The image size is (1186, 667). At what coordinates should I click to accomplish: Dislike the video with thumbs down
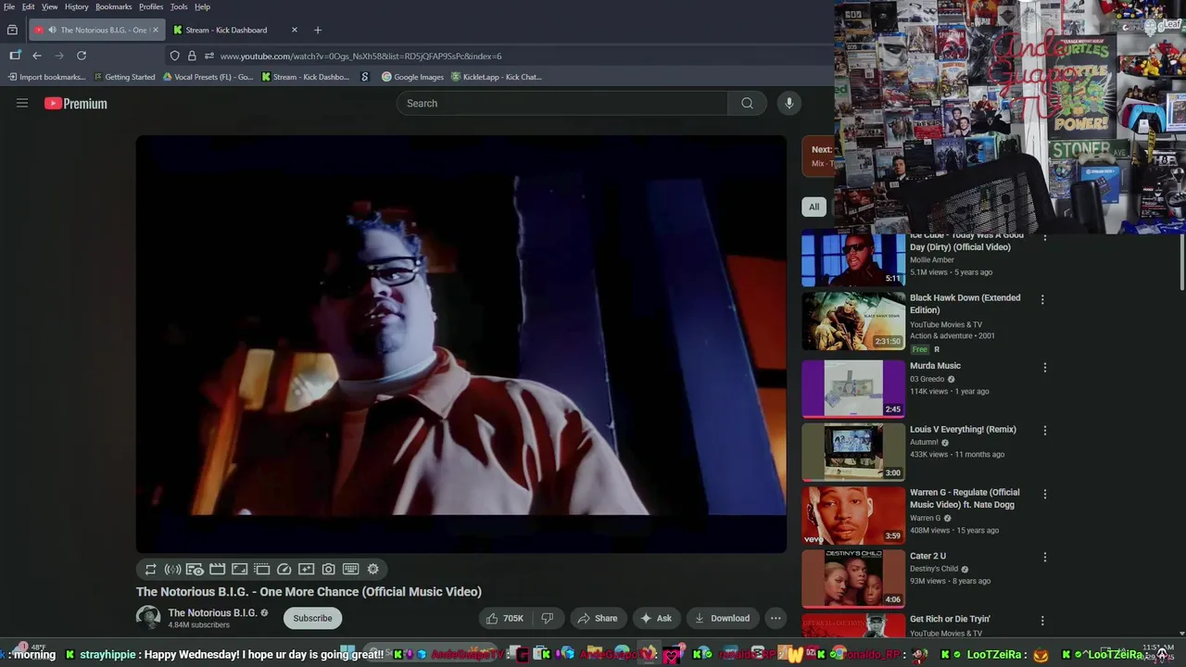click(548, 618)
